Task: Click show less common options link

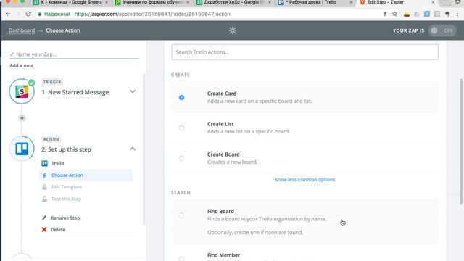Action: [304, 180]
